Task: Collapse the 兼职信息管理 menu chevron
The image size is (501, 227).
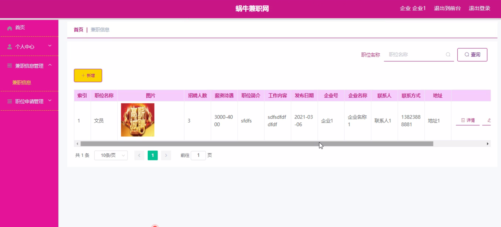Action: [x=50, y=65]
